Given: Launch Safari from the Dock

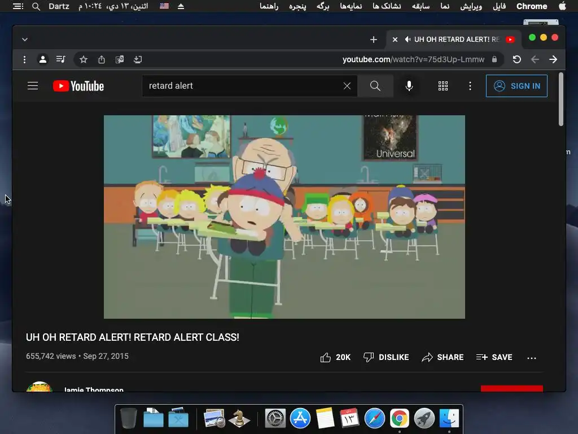Looking at the screenshot, I should tap(375, 418).
